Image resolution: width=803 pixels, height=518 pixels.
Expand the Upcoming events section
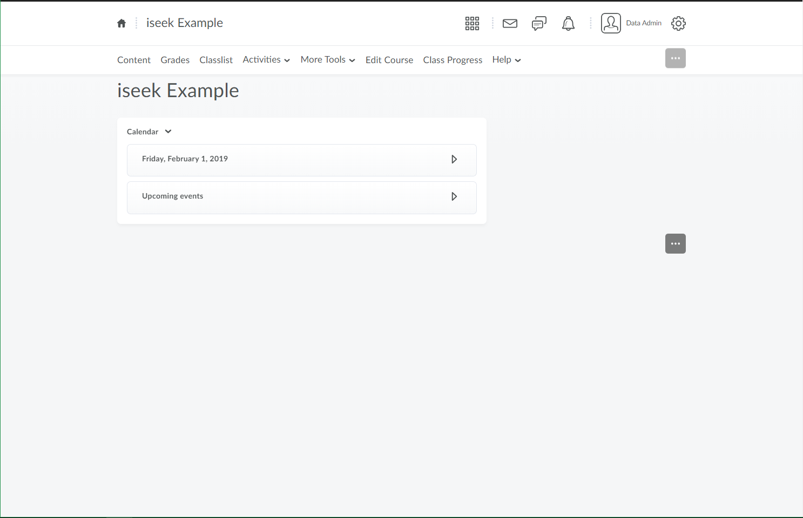tap(454, 196)
